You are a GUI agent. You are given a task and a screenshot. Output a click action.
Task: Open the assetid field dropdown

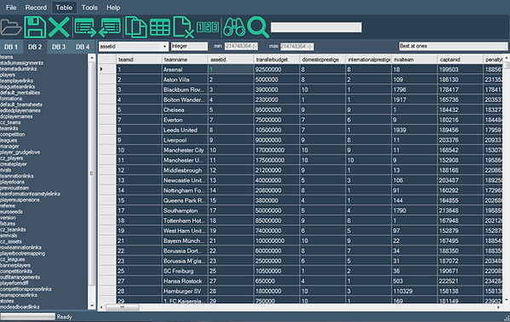164,47
